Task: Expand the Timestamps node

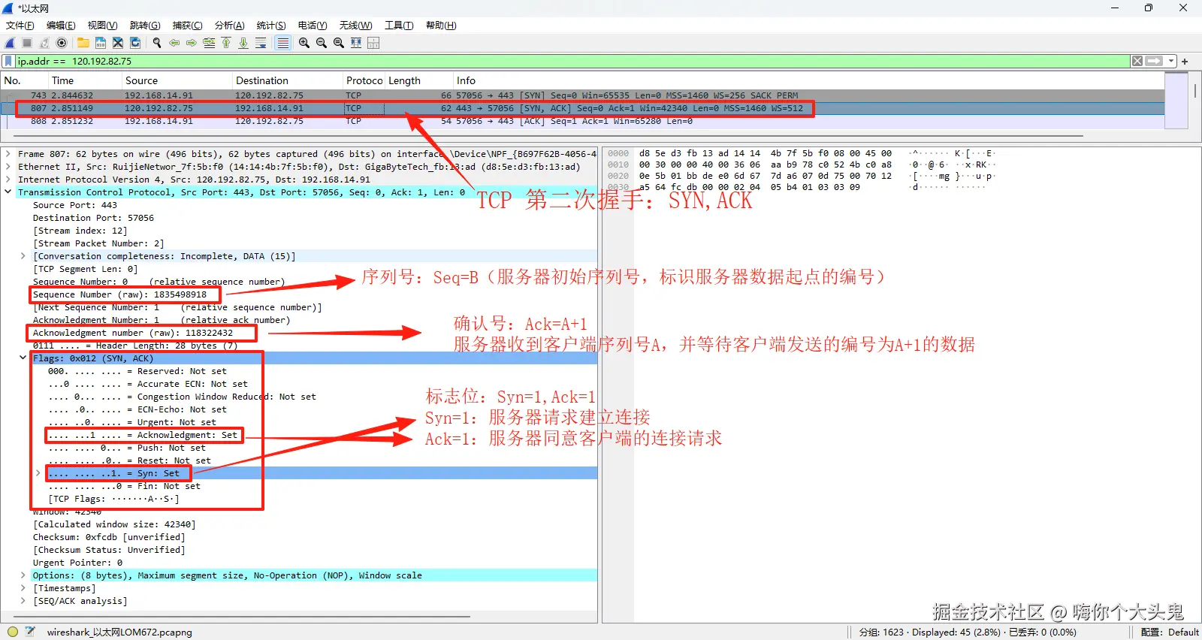Action: pos(23,588)
